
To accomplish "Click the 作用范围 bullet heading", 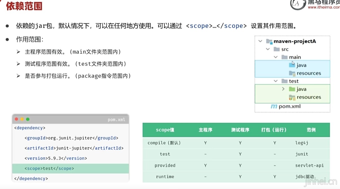I will [x=30, y=39].
